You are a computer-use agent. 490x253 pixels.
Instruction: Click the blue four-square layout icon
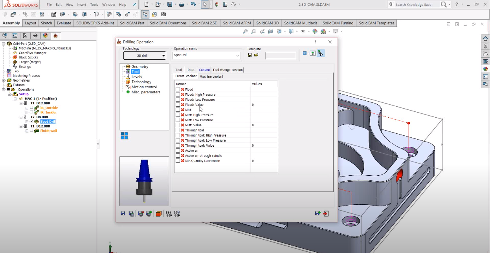[x=124, y=136]
